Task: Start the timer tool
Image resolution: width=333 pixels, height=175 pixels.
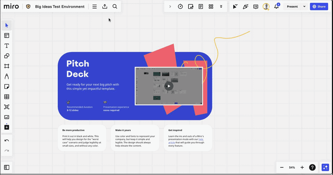Action: pos(180,6)
